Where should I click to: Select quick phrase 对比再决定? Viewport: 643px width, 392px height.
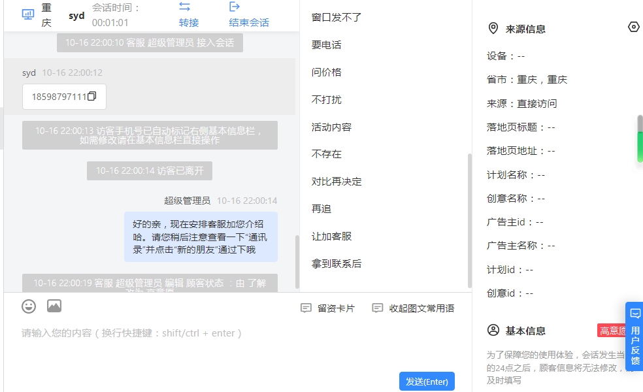click(x=337, y=181)
